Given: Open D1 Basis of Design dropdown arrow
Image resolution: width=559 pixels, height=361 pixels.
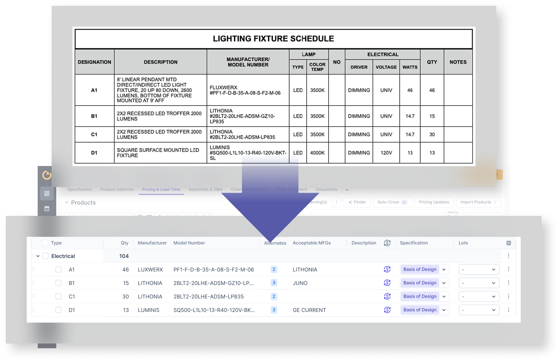Looking at the screenshot, I should coord(444,310).
